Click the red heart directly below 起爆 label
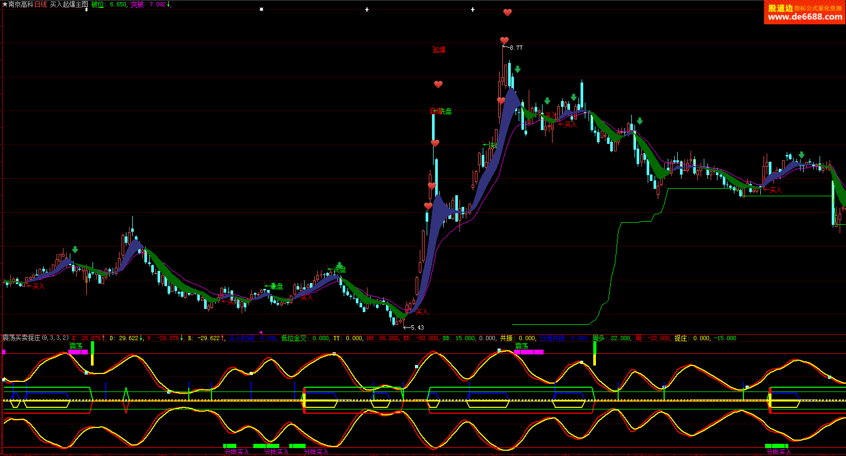The height and width of the screenshot is (456, 846). coord(438,84)
